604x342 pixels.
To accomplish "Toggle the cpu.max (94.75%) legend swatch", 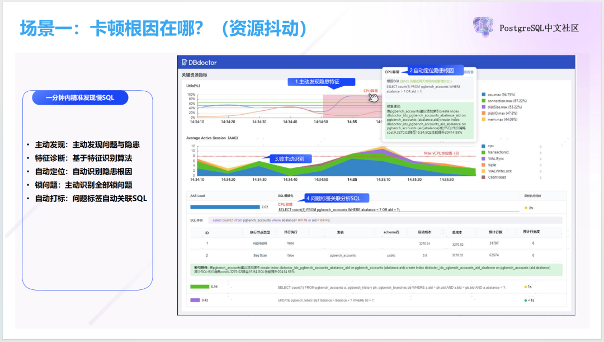I will [483, 95].
